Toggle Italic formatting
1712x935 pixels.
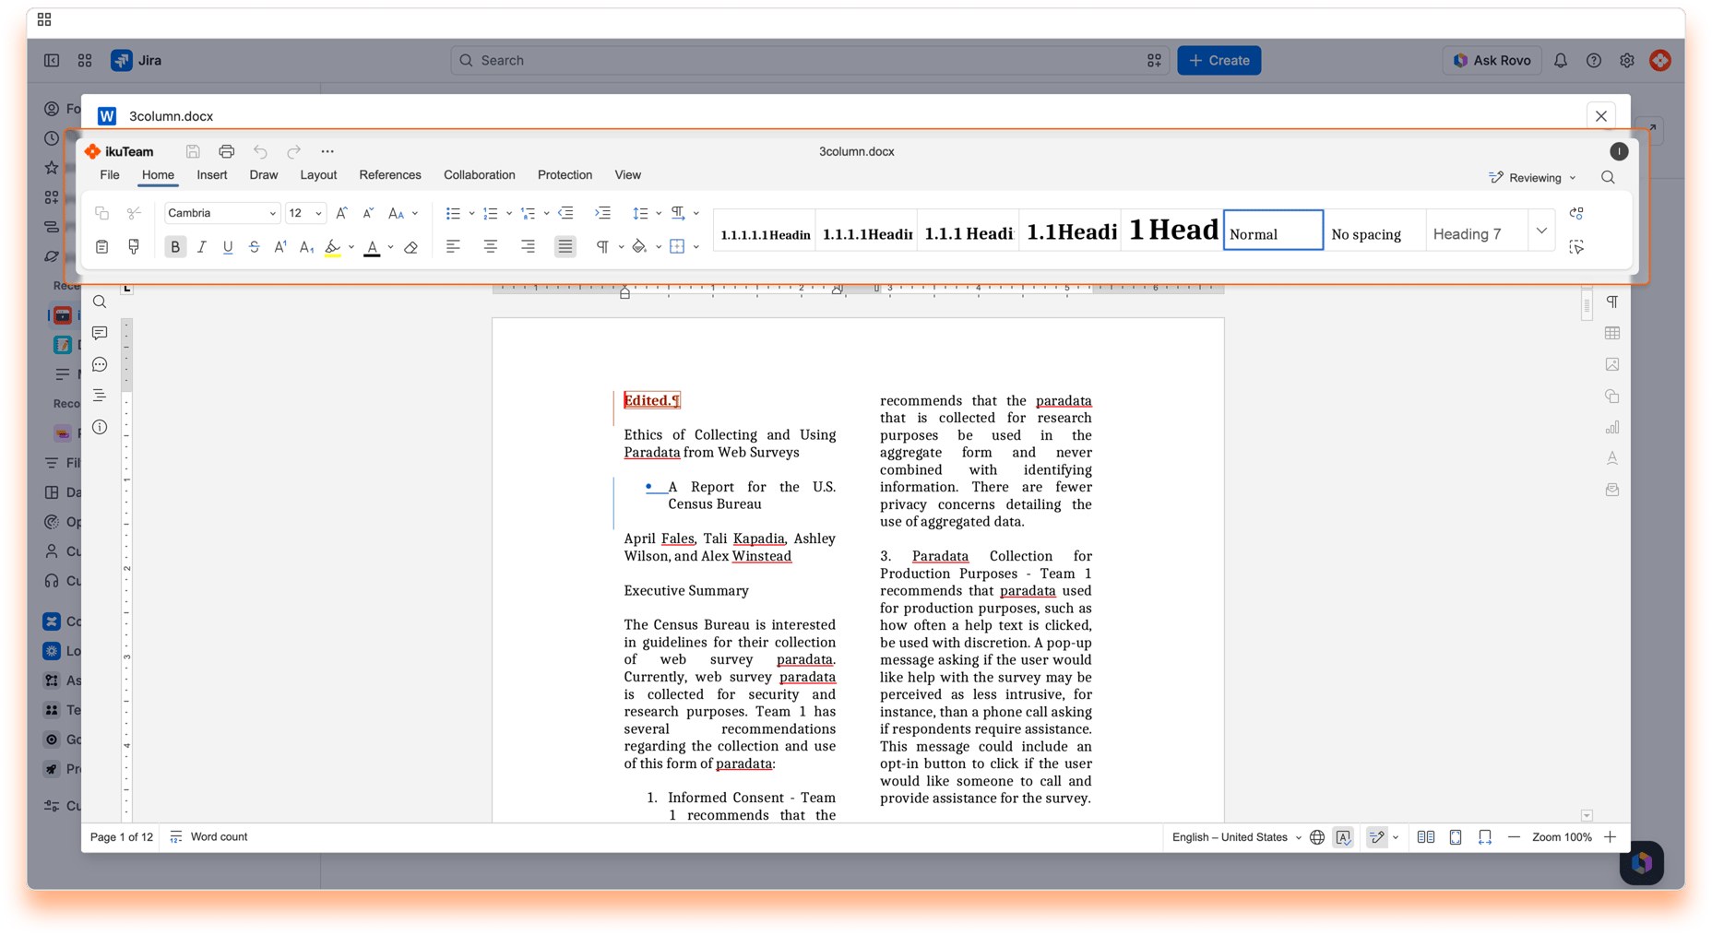coord(201,247)
